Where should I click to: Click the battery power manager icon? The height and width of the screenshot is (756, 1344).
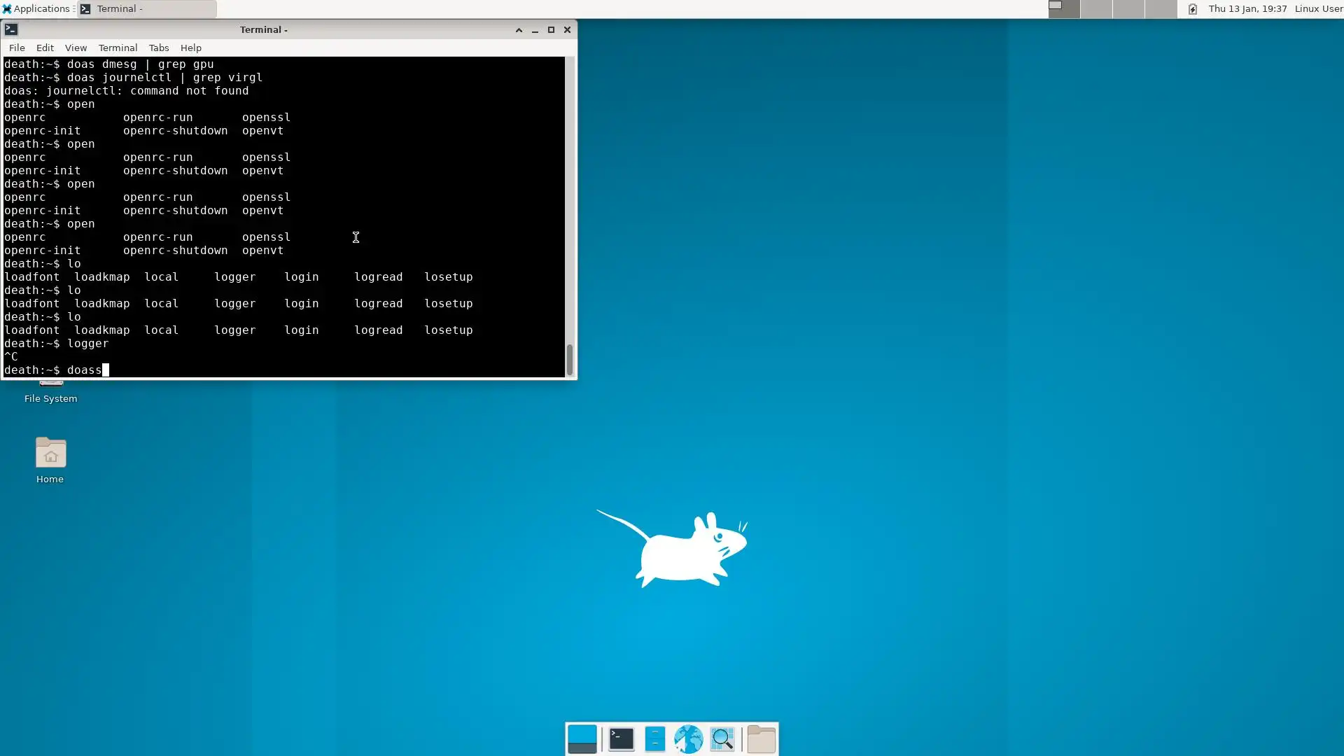1193,9
